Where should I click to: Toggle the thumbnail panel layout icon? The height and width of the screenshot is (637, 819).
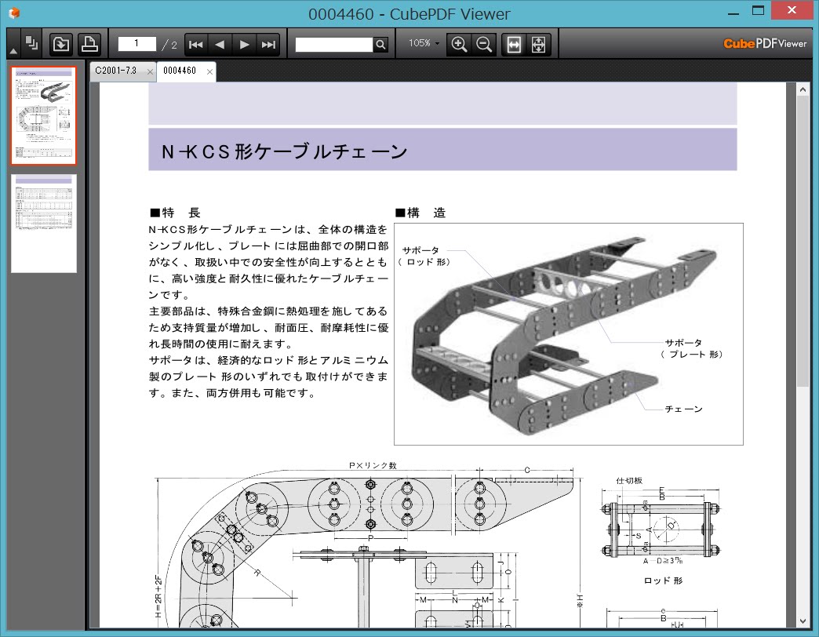click(31, 43)
